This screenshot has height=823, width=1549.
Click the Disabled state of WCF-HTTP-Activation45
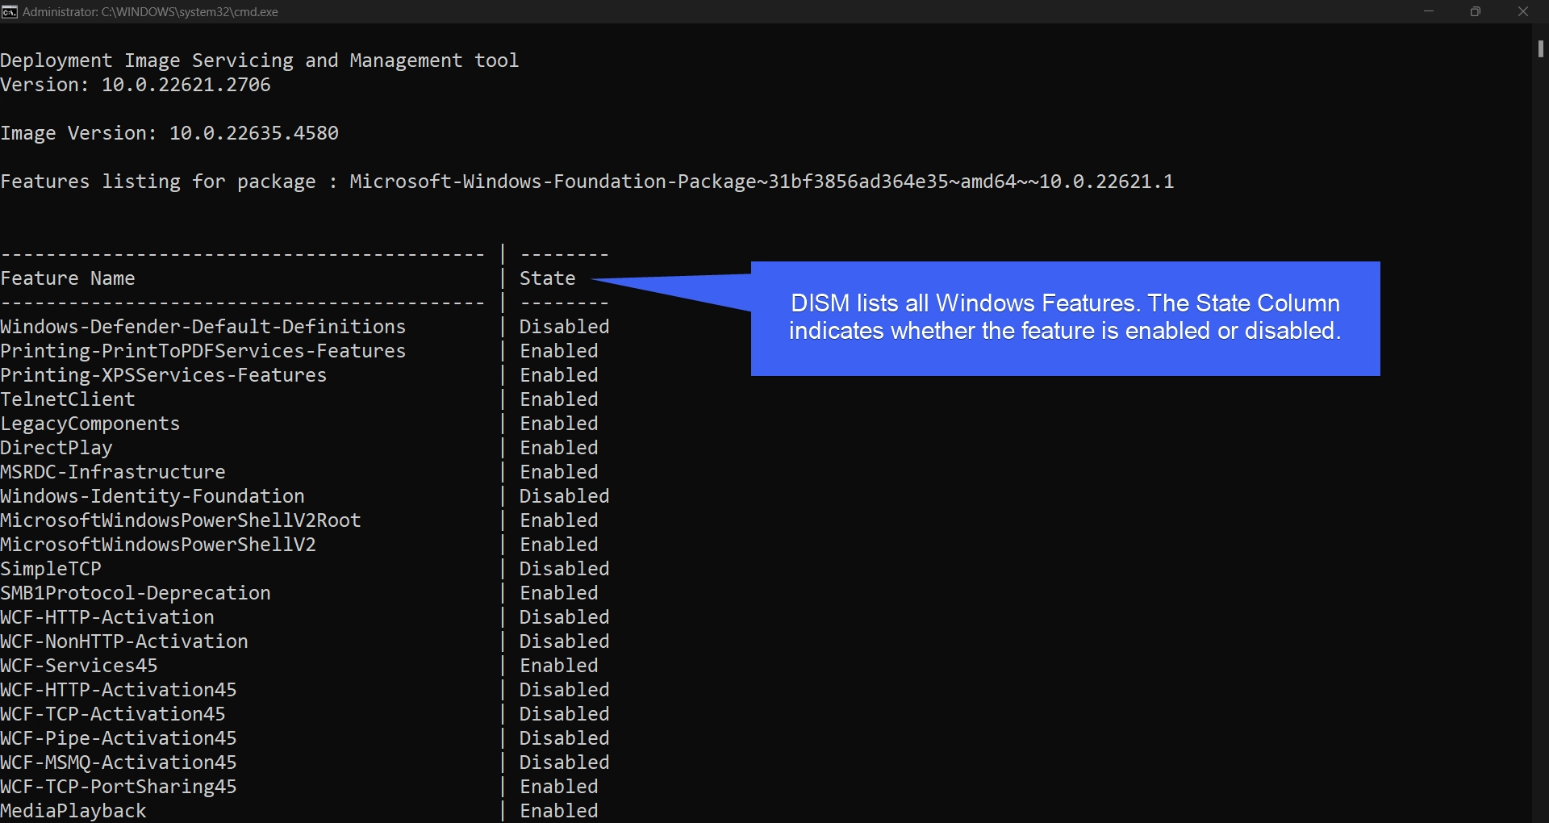[x=565, y=690]
